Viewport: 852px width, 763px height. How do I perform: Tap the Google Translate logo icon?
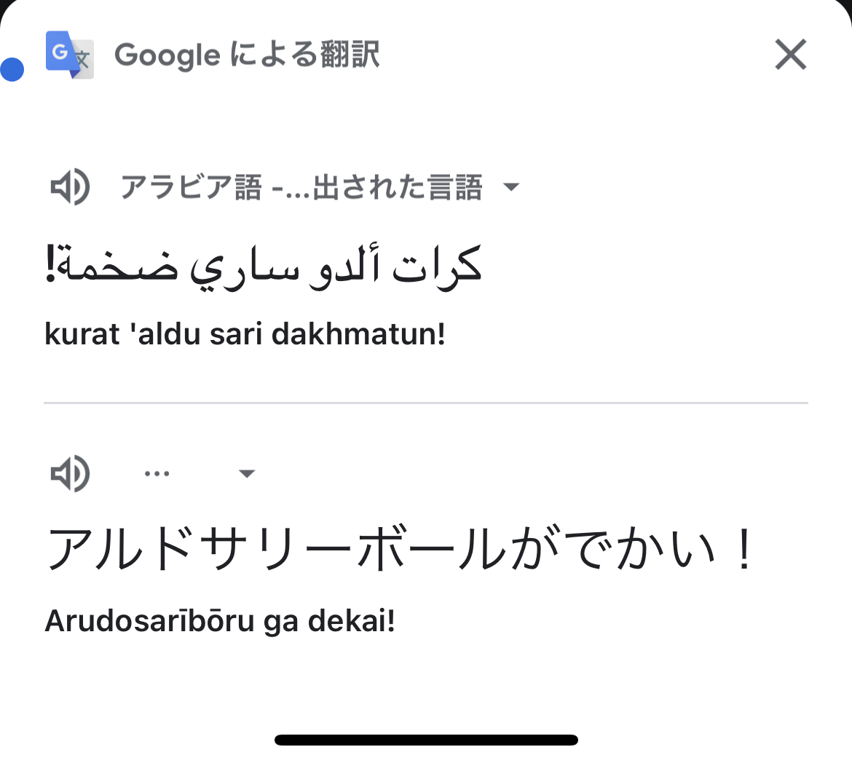[x=70, y=55]
